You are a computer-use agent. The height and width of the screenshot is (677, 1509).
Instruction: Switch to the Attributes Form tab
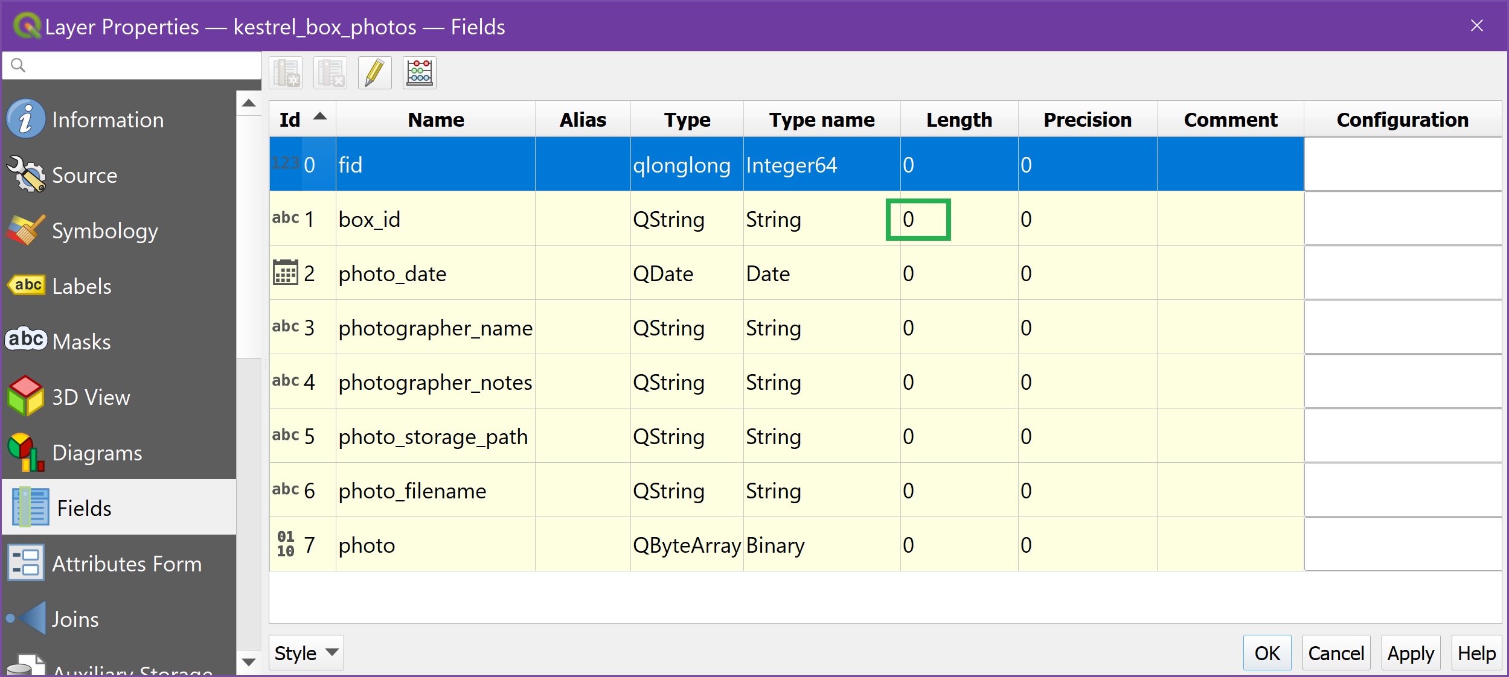click(x=127, y=564)
